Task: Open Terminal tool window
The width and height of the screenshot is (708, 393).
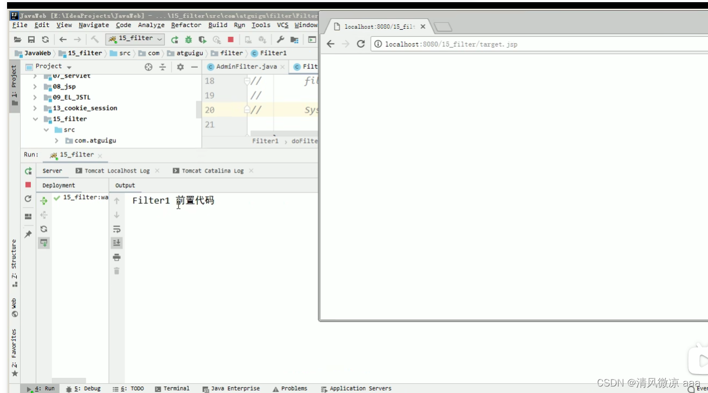Action: (172, 389)
